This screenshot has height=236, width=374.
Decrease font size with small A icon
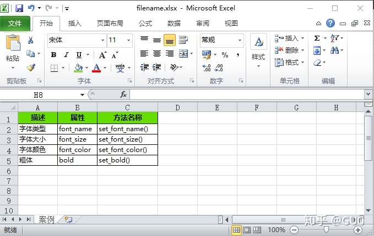[115, 55]
